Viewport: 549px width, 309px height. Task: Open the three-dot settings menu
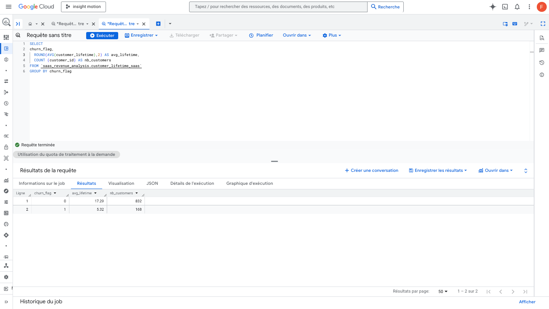click(529, 7)
